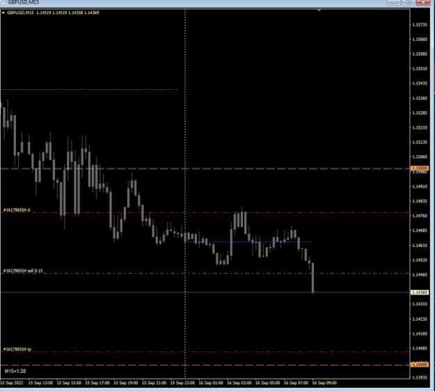The width and height of the screenshot is (435, 391).
Task: Maximize the GBPUSD,M15 chart window
Action: point(409,3)
